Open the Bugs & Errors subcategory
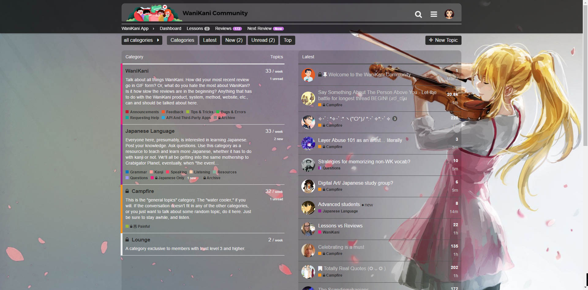 point(231,112)
